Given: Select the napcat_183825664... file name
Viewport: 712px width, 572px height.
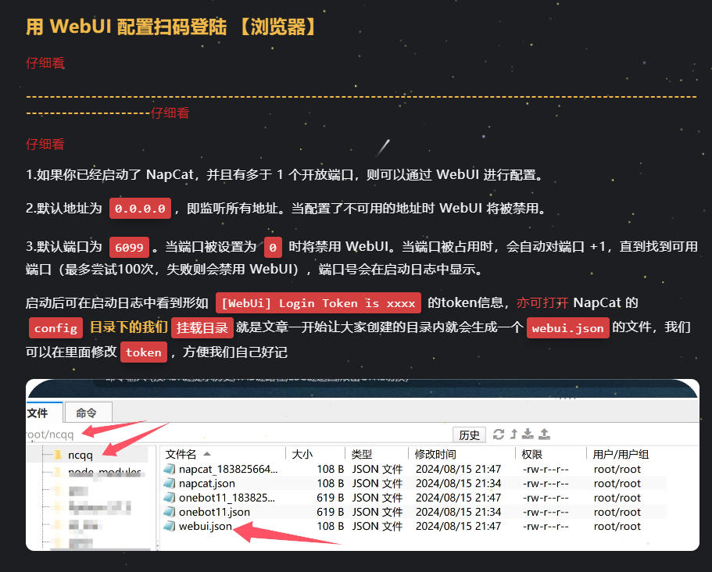Looking at the screenshot, I should tap(228, 469).
